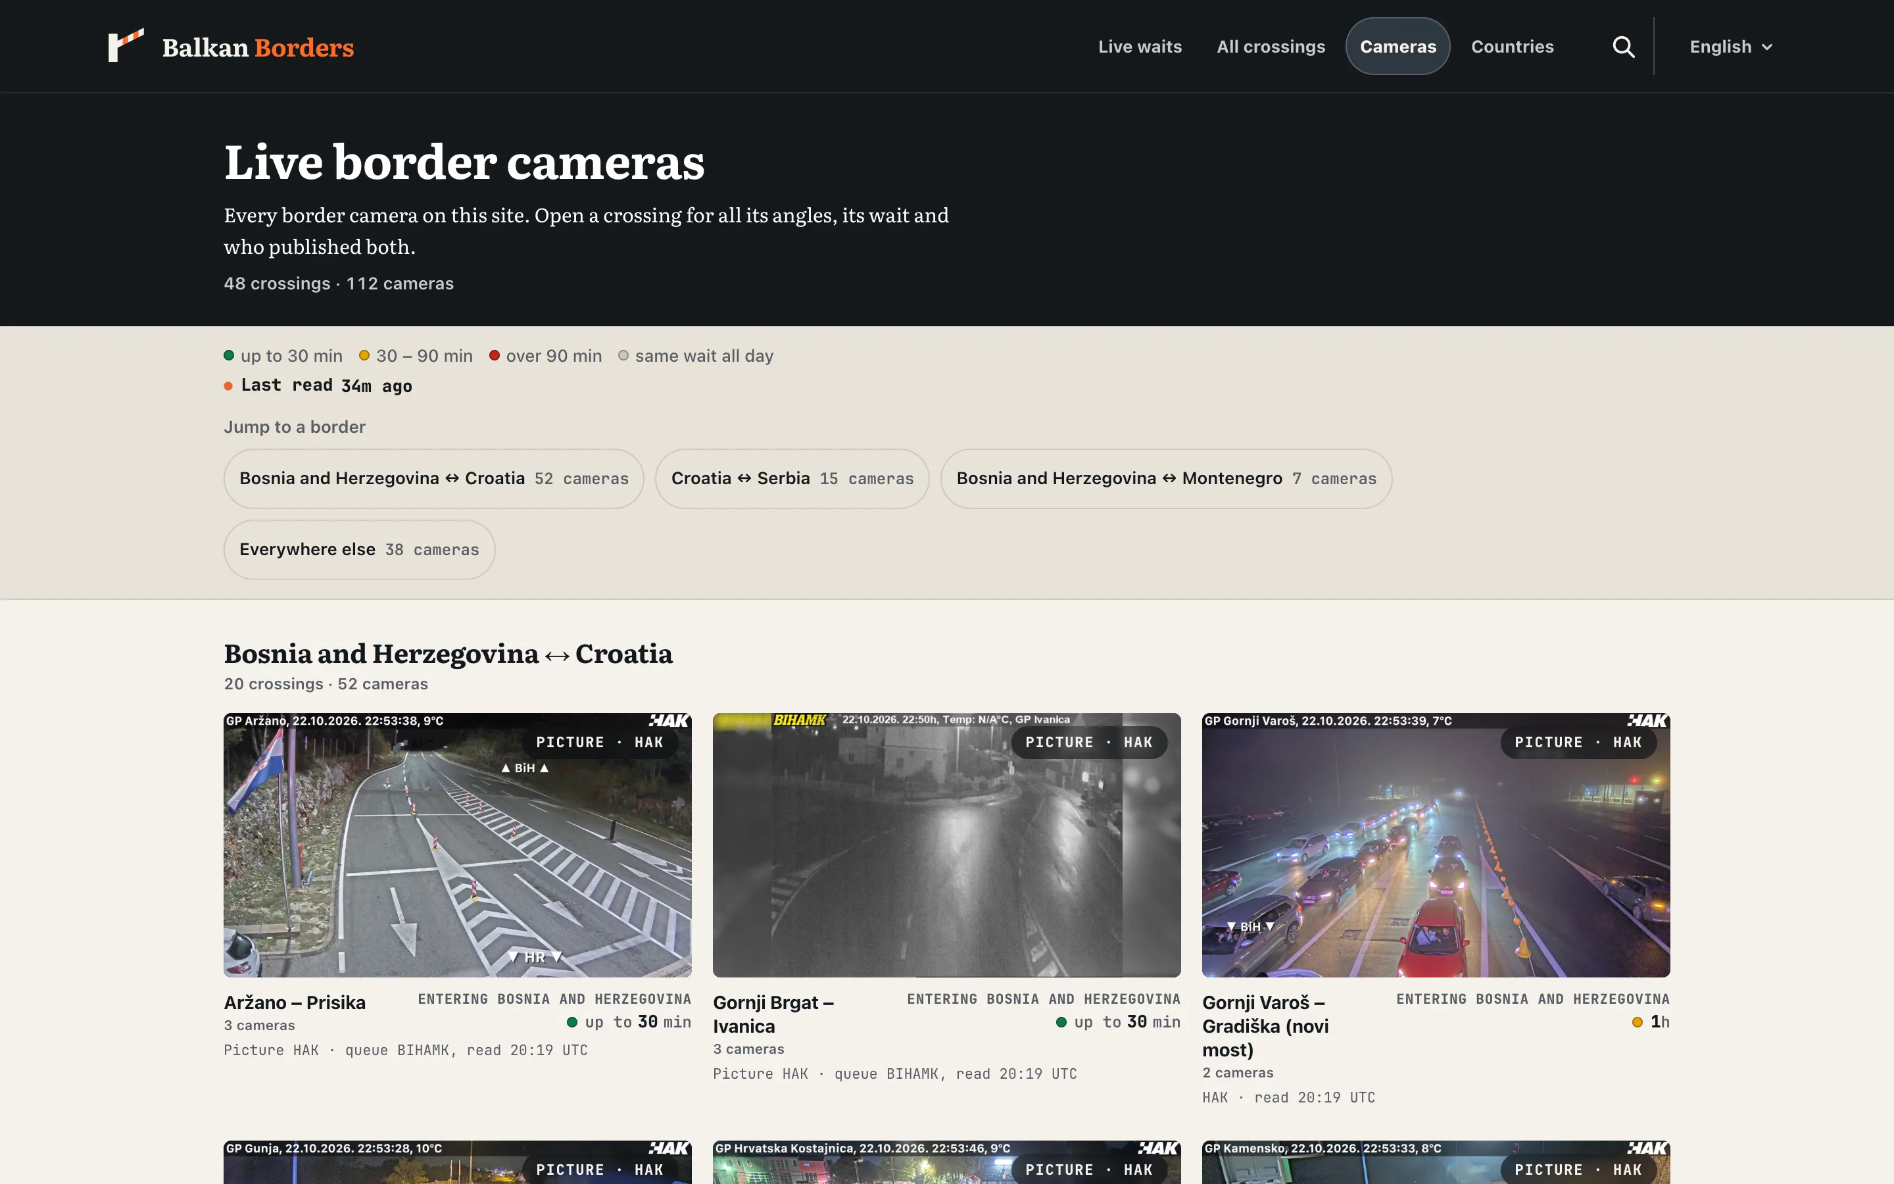Click the yellow '30 – 90 min' legend dot

[364, 355]
